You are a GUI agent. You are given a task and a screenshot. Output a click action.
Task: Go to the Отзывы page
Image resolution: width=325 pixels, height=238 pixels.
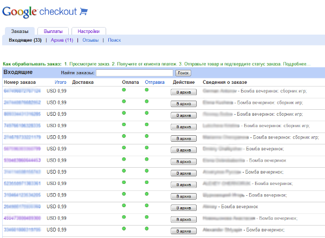[90, 40]
